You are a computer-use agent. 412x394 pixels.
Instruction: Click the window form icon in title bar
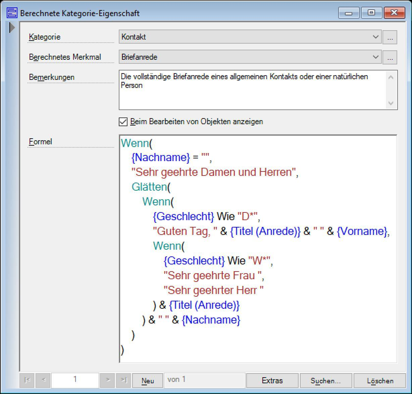(12, 13)
